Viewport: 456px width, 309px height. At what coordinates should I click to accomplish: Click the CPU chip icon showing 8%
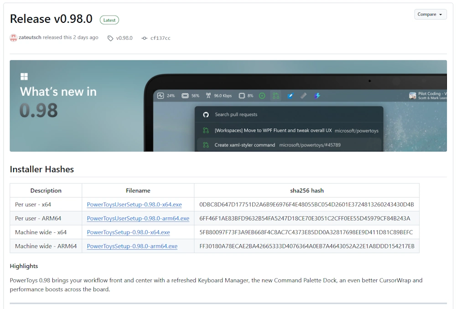pyautogui.click(x=242, y=96)
